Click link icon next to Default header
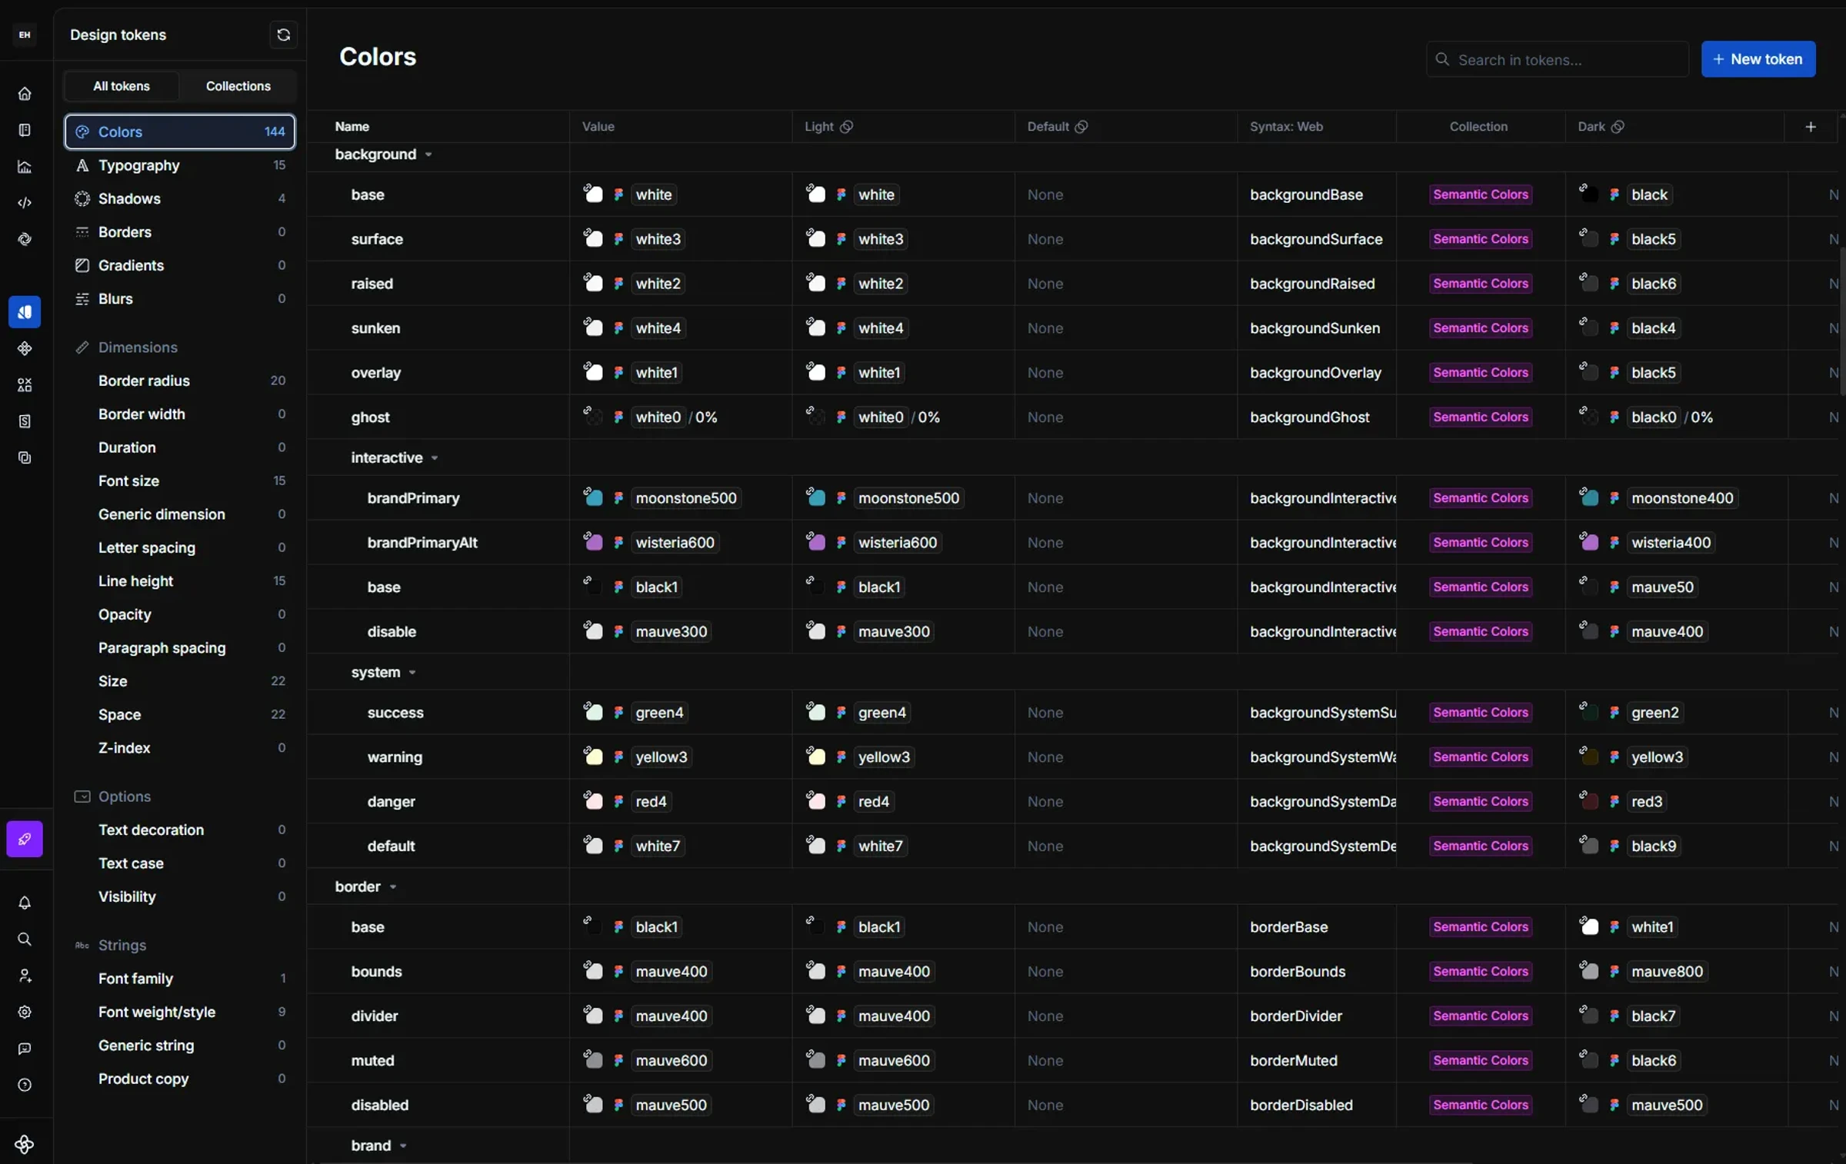This screenshot has width=1846, height=1164. (x=1081, y=127)
